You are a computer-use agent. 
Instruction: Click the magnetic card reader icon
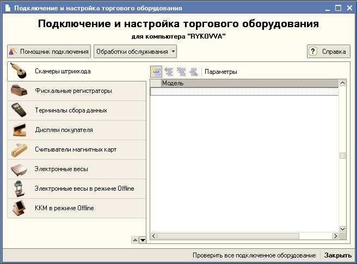pyautogui.click(x=19, y=150)
